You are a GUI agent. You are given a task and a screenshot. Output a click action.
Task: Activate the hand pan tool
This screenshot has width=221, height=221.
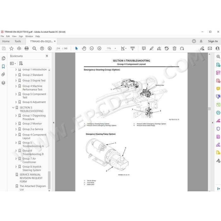[x=84, y=49]
